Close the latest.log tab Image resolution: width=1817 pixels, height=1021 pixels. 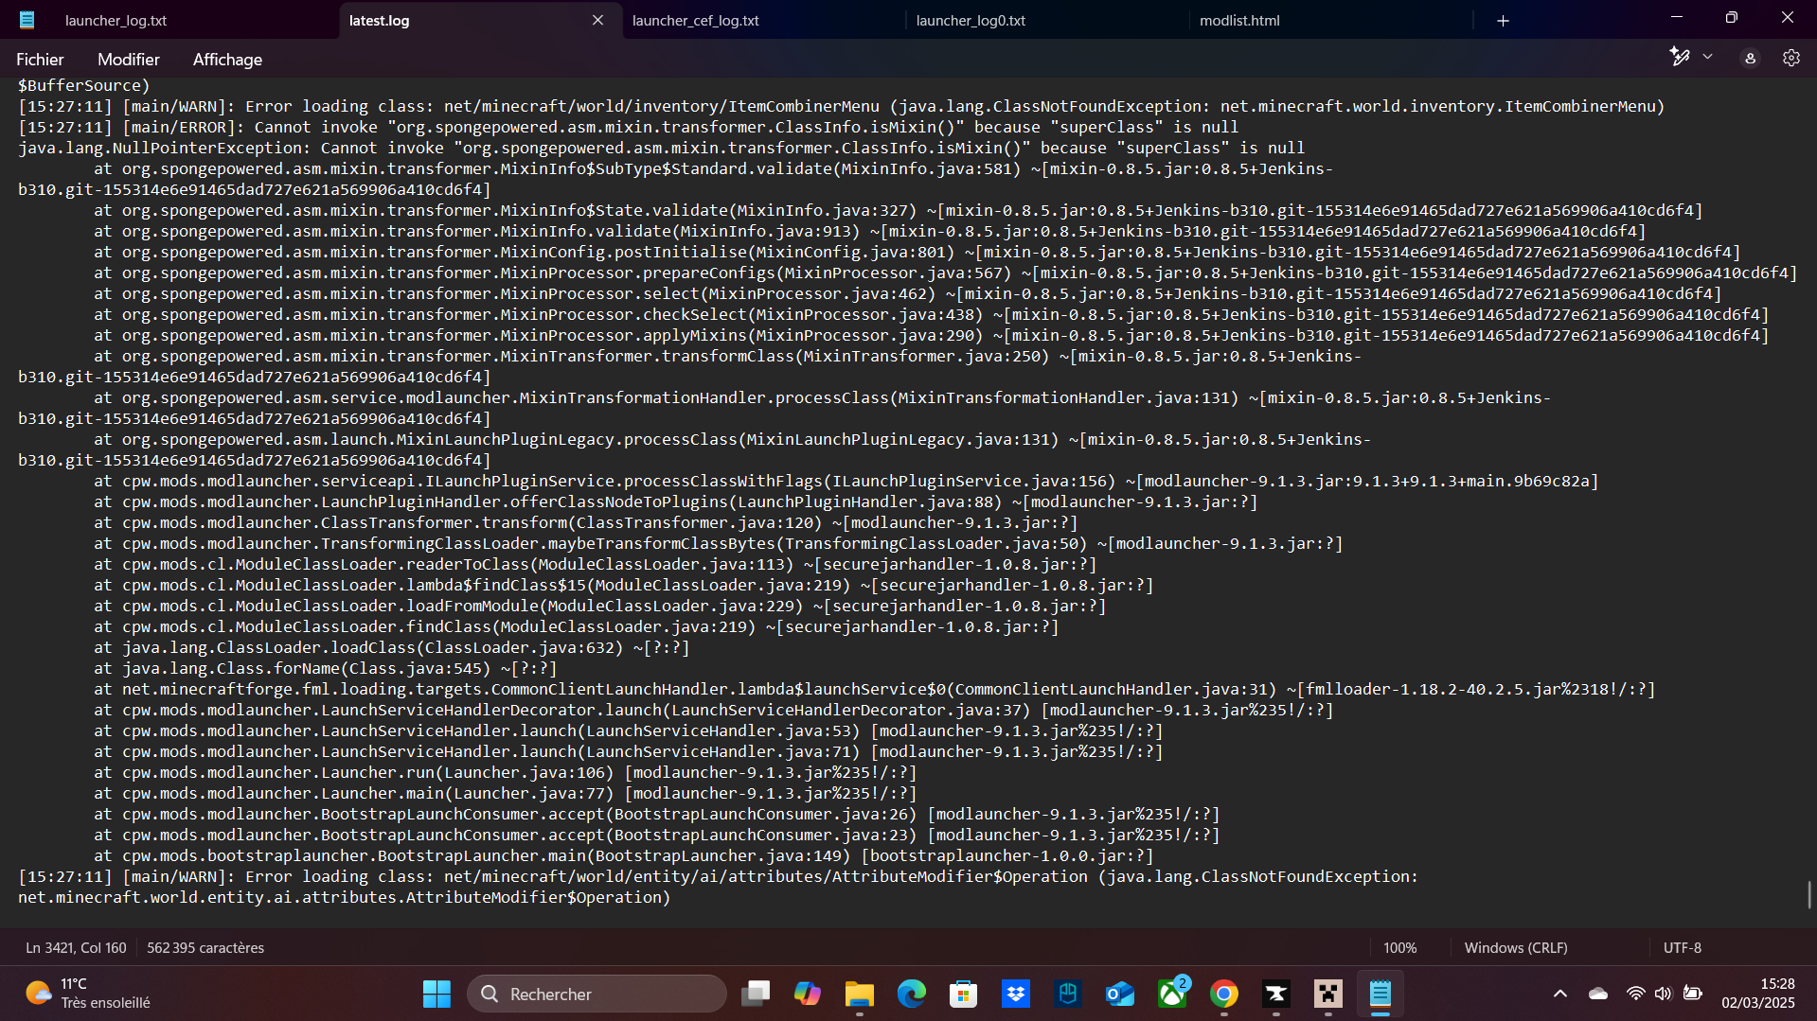[597, 20]
